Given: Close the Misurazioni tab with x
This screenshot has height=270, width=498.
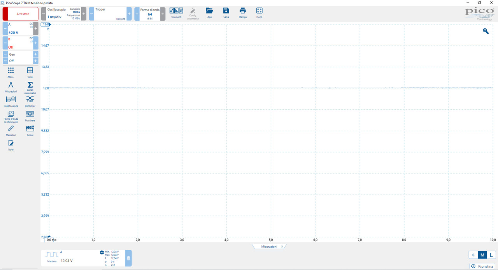Looking at the screenshot, I should pos(282,247).
